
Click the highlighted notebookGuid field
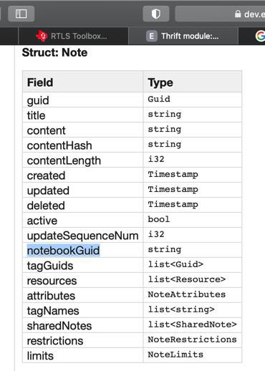pyautogui.click(x=63, y=251)
